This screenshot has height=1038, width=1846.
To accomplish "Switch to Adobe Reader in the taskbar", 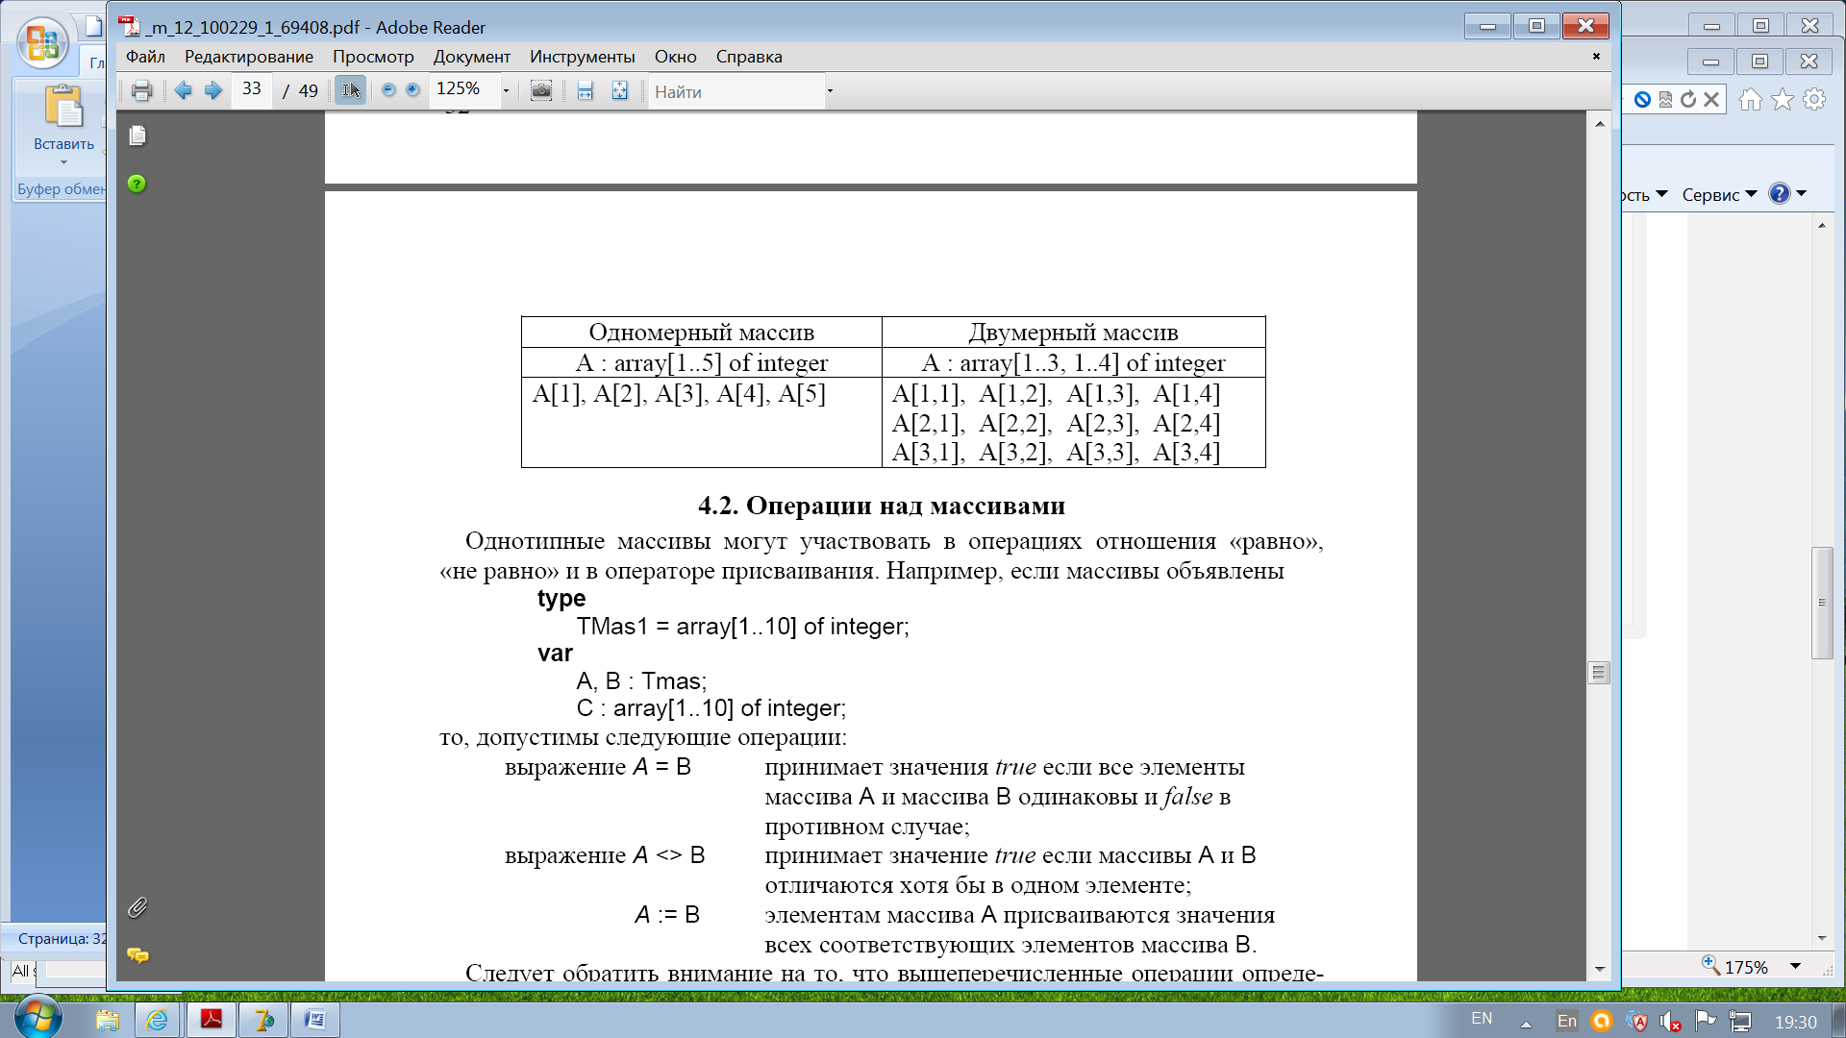I will pyautogui.click(x=211, y=1020).
